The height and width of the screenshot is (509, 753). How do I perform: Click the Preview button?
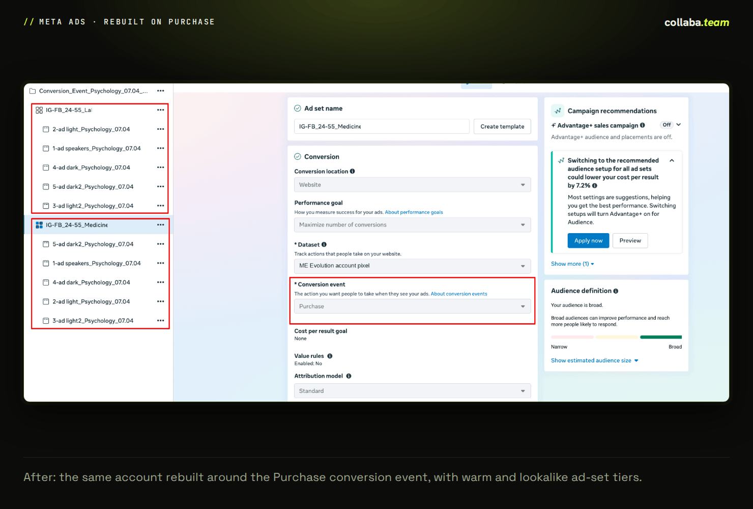[x=630, y=241]
